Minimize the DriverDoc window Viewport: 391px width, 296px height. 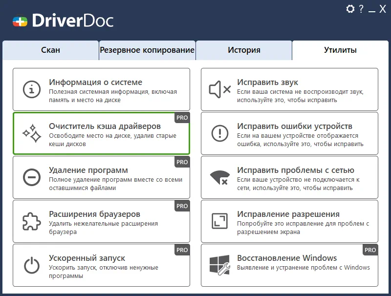(372, 11)
